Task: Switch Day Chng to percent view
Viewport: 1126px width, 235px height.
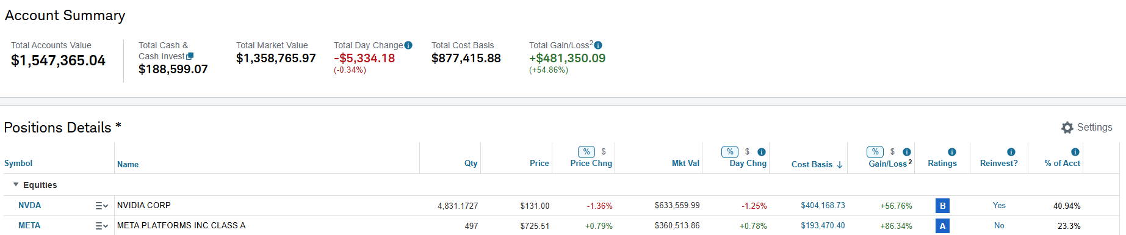Action: point(730,152)
